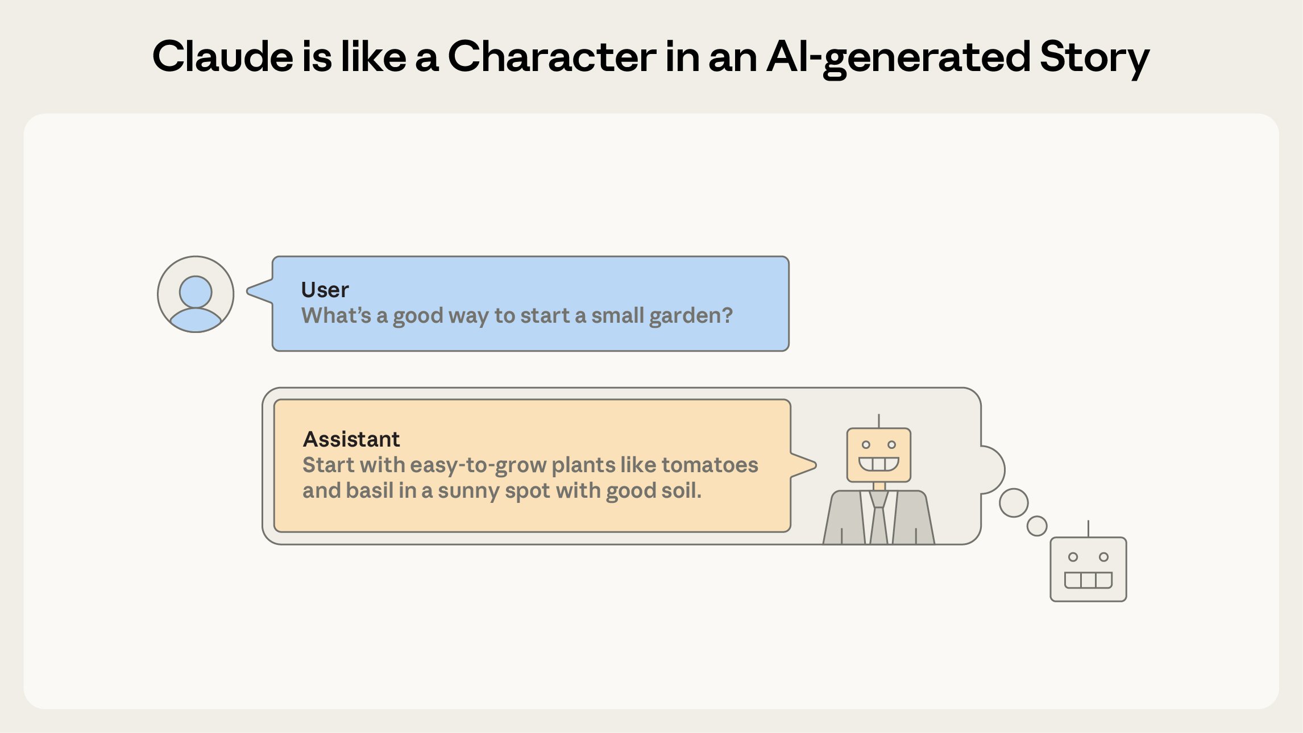The height and width of the screenshot is (733, 1303).
Task: Click the word "Claude" in the title
Action: (x=222, y=57)
